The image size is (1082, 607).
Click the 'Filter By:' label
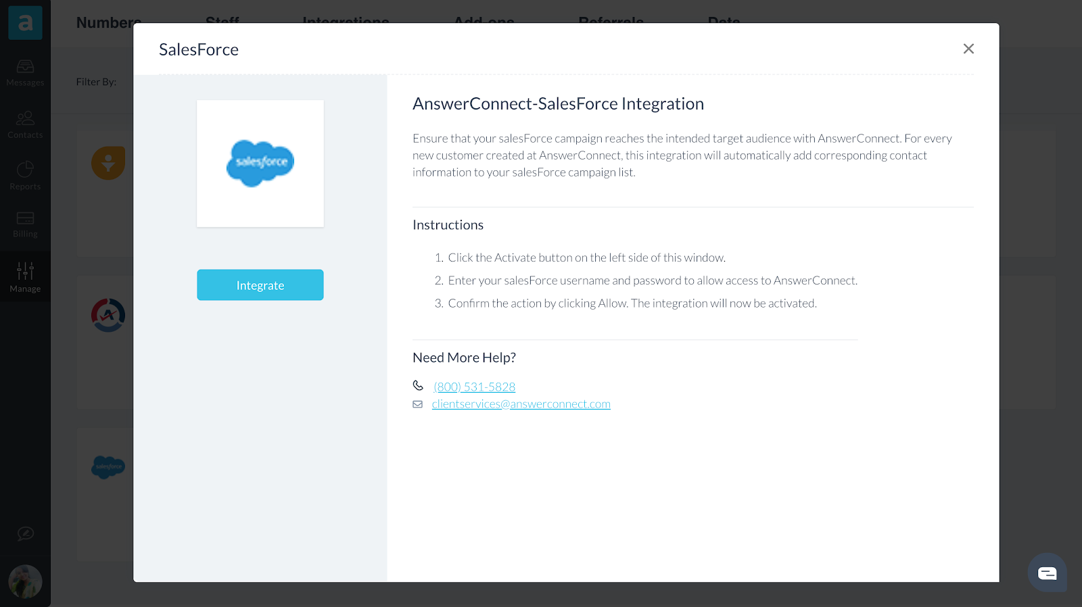[96, 82]
